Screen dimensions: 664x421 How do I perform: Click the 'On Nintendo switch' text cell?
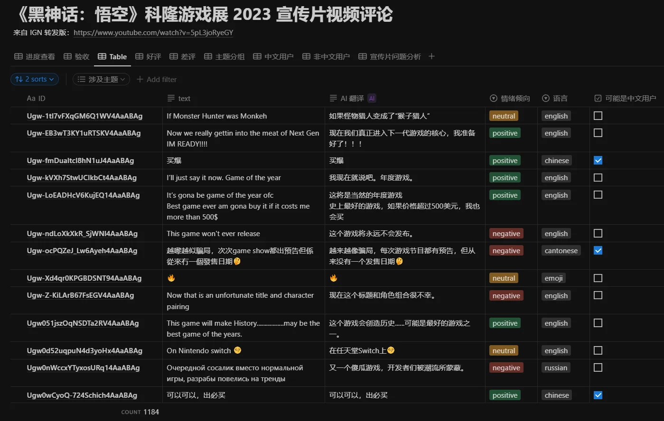243,350
